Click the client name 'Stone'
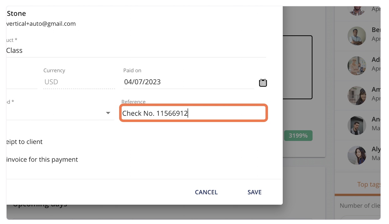The image size is (389, 224). pyautogui.click(x=16, y=13)
